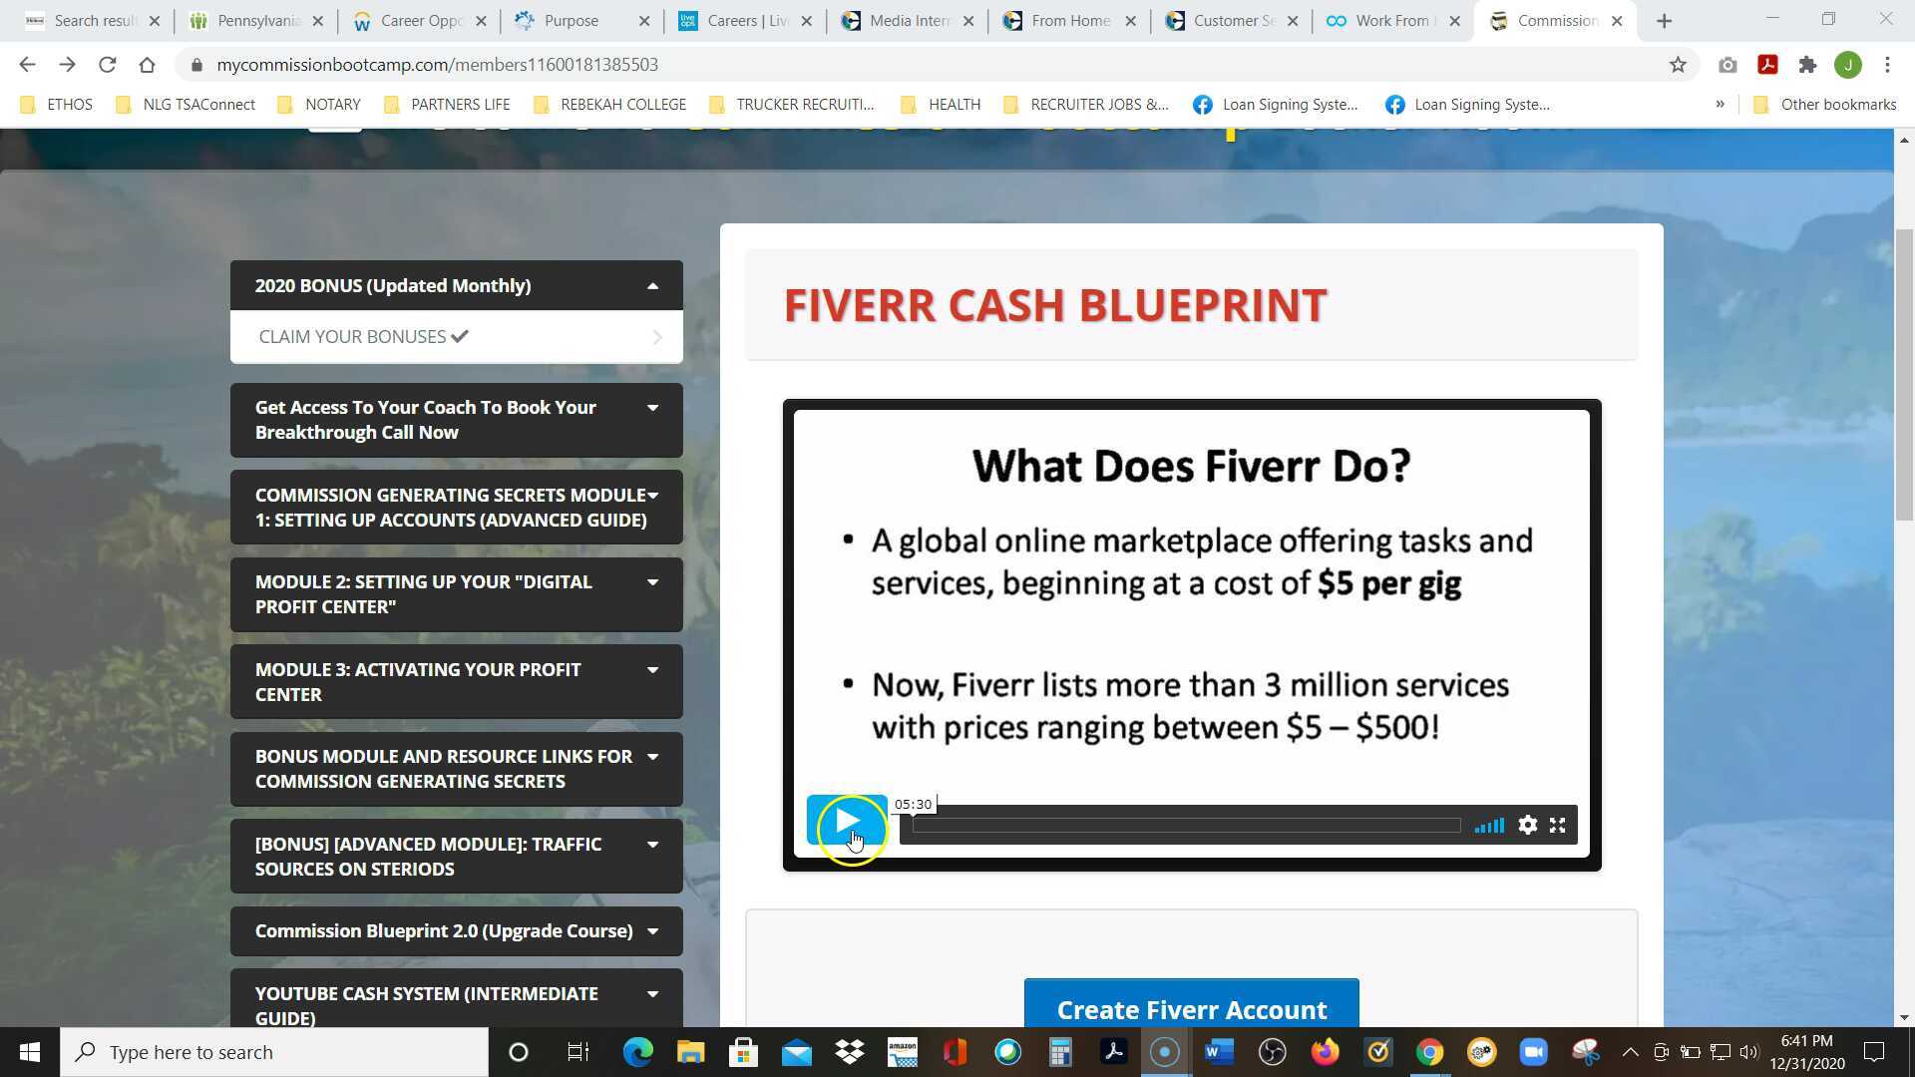Click the bookmark star in the address bar
Image resolution: width=1915 pixels, height=1077 pixels.
(1679, 64)
